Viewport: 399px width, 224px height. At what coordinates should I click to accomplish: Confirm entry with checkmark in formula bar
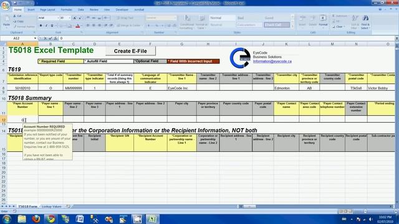[50, 39]
